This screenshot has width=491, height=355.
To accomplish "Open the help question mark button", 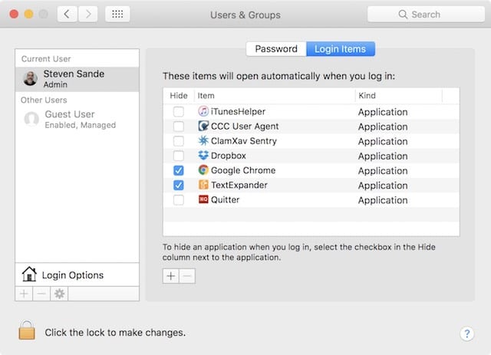I will (466, 334).
